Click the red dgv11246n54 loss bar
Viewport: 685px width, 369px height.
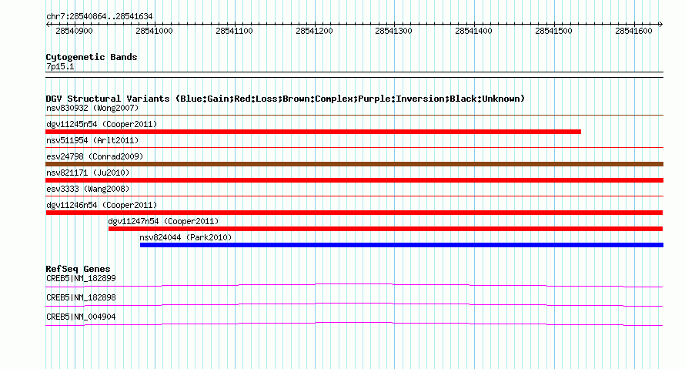click(354, 213)
